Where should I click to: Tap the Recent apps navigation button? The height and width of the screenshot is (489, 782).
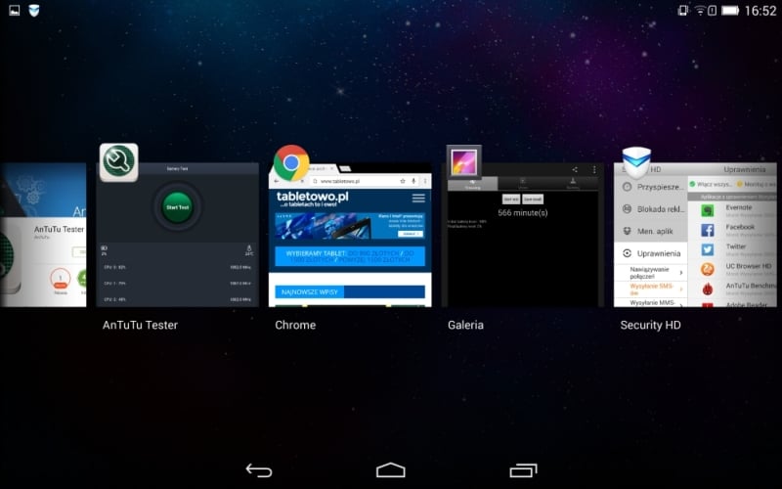pyautogui.click(x=523, y=470)
